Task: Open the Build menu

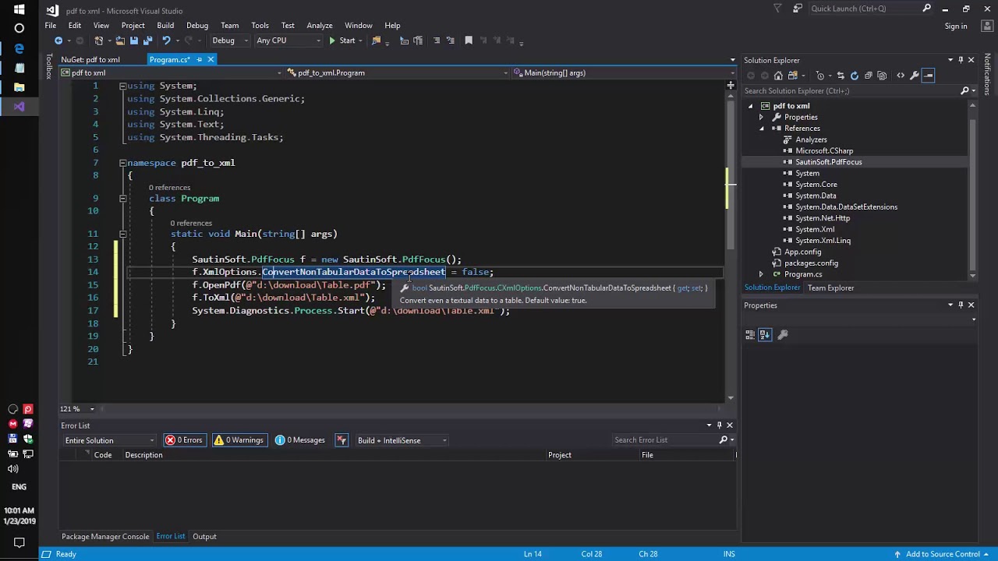Action: (x=165, y=26)
